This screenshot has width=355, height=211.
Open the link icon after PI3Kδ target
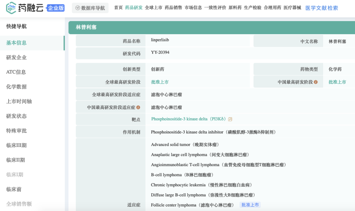(230, 119)
